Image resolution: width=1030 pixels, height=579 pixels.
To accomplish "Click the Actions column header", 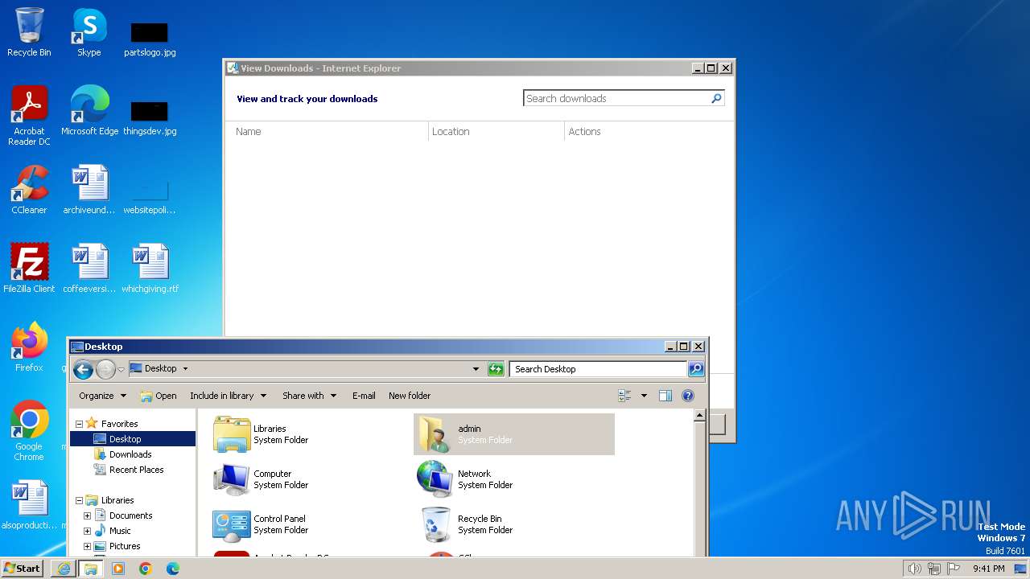I will click(x=584, y=132).
